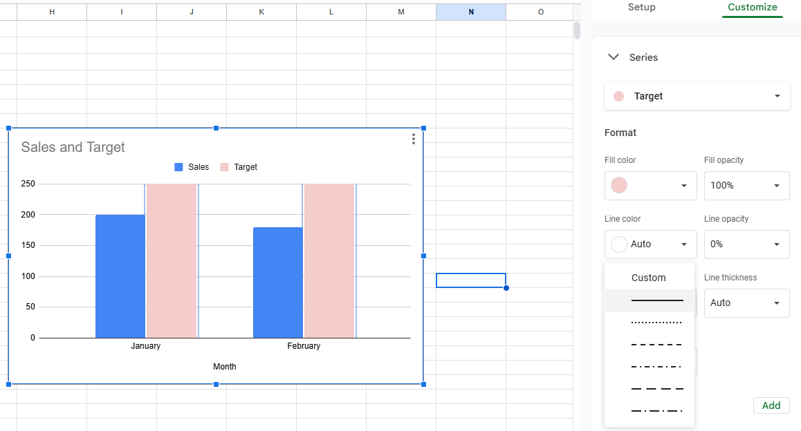Screen dimensions: 801x431
Task: Pick the dash-dot line style
Action: coord(656,367)
